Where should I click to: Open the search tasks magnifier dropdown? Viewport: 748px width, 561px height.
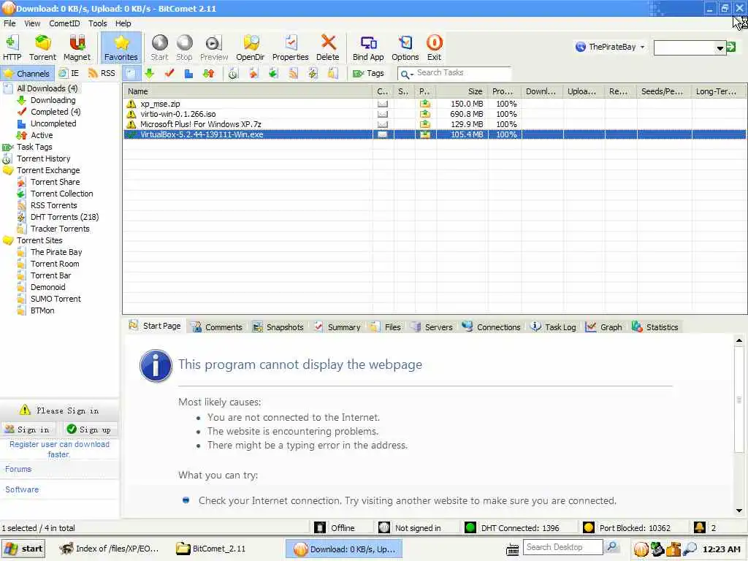(406, 74)
